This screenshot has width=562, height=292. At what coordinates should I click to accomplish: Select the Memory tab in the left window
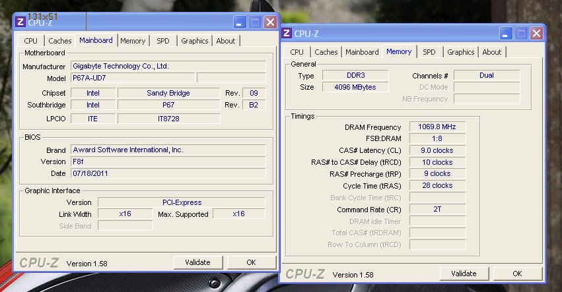133,41
